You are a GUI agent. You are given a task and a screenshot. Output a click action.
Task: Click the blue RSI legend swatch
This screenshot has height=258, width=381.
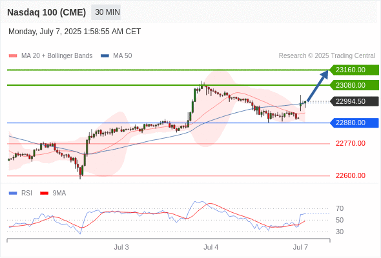pyautogui.click(x=13, y=193)
